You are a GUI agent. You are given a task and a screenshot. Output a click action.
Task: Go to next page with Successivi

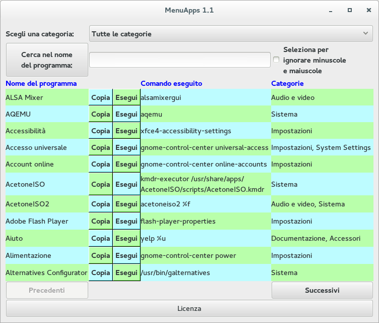pyautogui.click(x=322, y=290)
